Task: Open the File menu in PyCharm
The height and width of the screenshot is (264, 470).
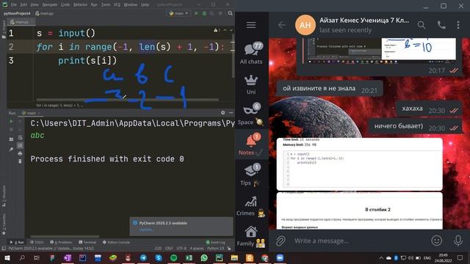Action: [14, 4]
